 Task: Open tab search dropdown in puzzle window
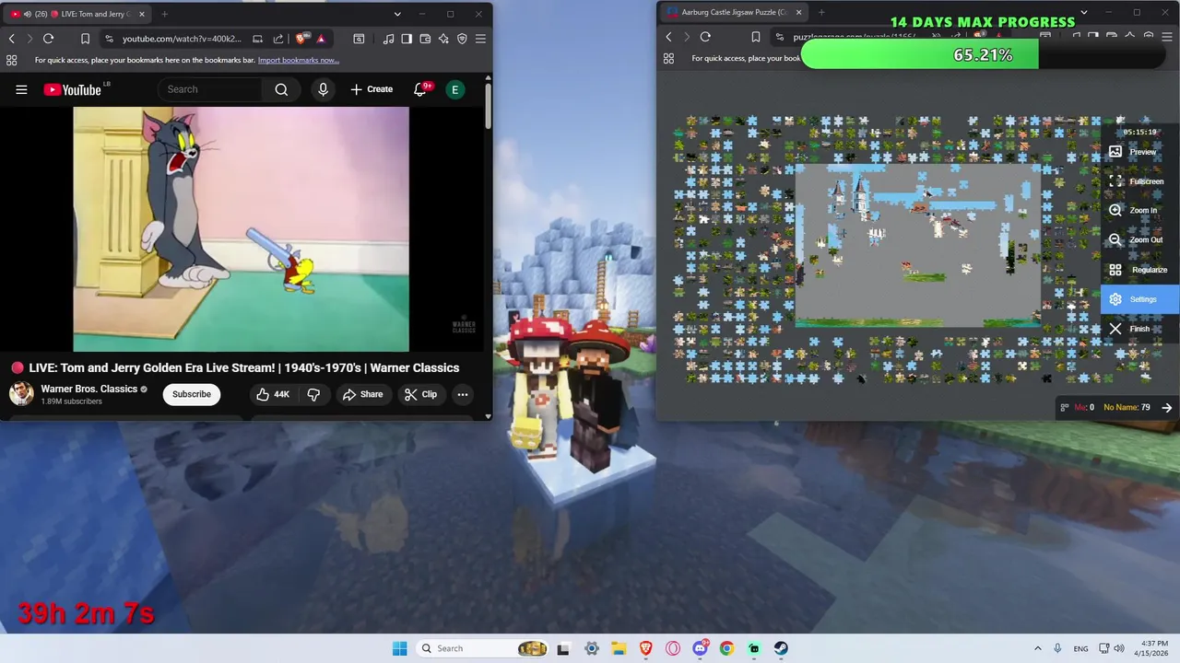[1084, 12]
